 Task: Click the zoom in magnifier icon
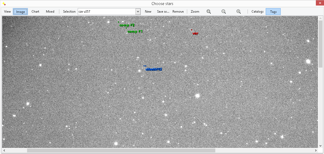[239, 12]
